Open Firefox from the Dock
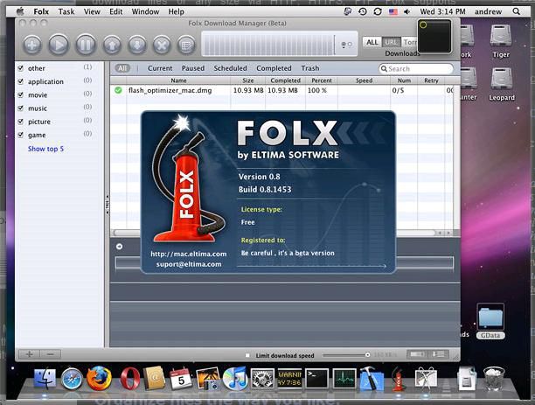The image size is (535, 405). point(99,379)
